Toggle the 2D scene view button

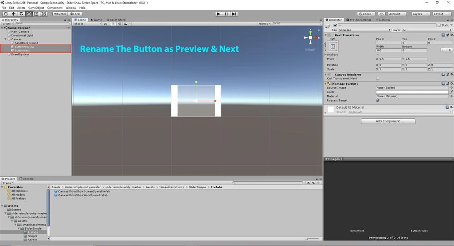coord(106,24)
